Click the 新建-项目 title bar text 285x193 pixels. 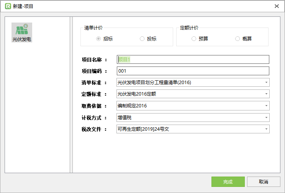click(x=23, y=6)
